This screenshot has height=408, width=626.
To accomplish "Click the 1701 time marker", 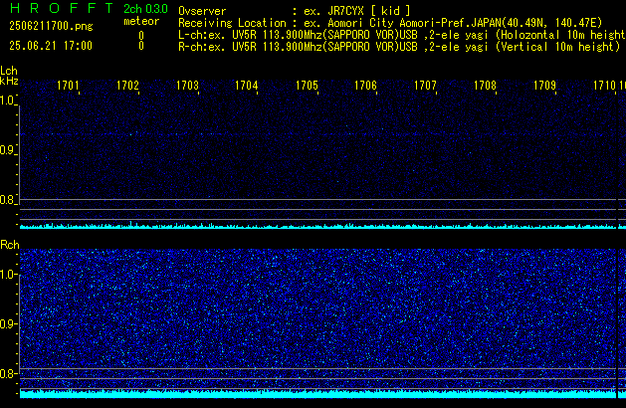I will [68, 86].
